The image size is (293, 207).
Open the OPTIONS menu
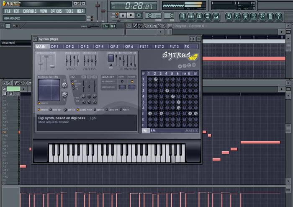point(56,11)
